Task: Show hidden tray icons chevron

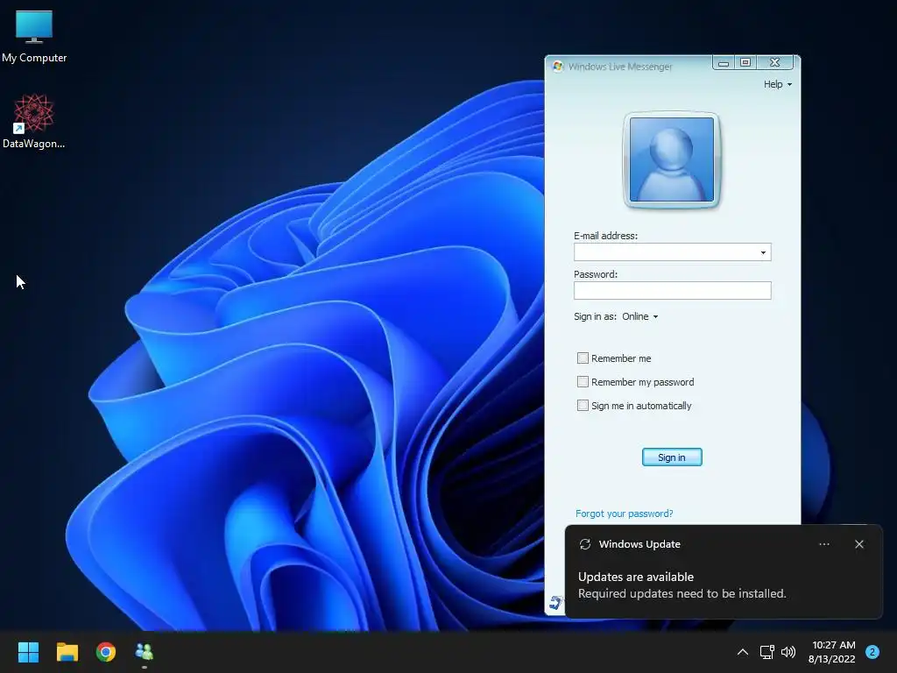Action: coord(743,652)
